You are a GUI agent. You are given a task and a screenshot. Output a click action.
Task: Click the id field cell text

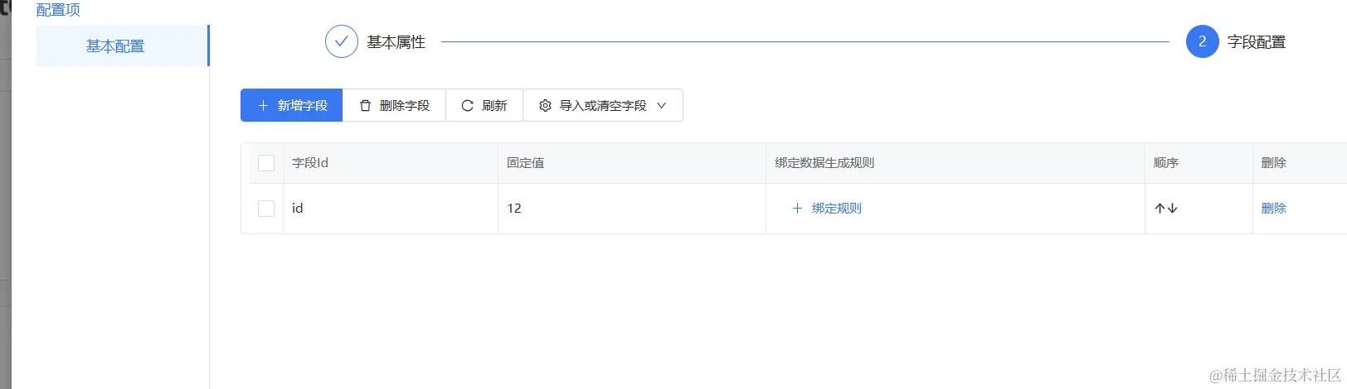[x=297, y=209]
